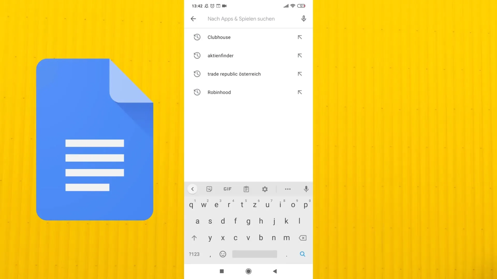Screen dimensions: 497x279
Task: Tap the more options ellipsis keyboard icon
Action: pyautogui.click(x=287, y=189)
